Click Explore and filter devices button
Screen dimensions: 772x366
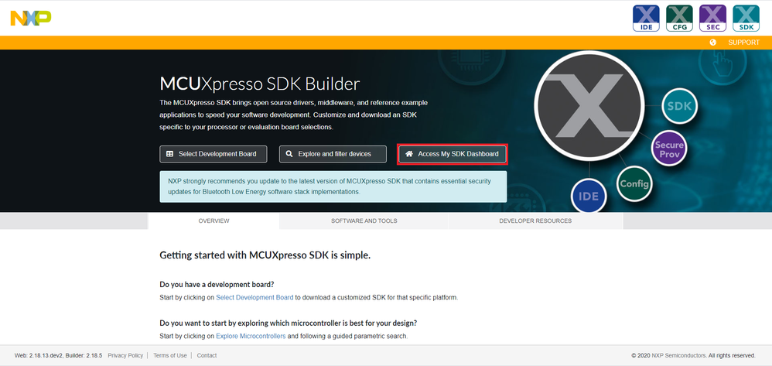333,154
